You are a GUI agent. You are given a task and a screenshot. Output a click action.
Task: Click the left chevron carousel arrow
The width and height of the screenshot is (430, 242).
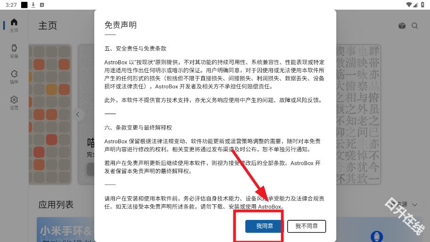[x=78, y=115]
